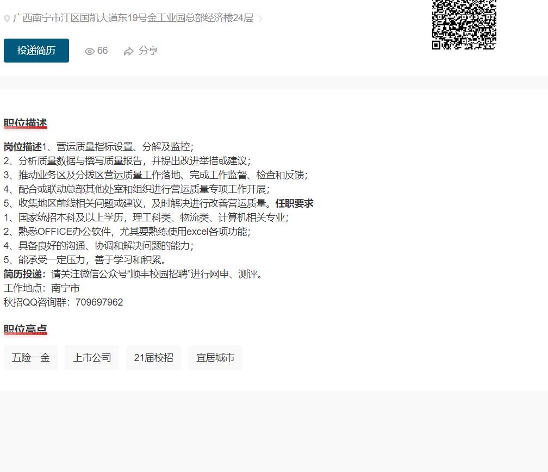The image size is (548, 472).
Task: Click the 分享 text label
Action: [148, 51]
